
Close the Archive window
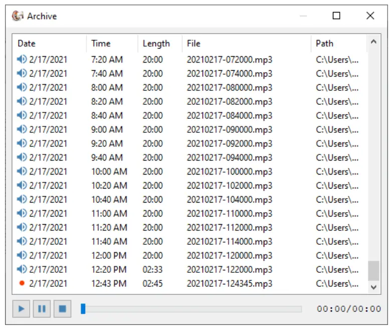coord(370,16)
